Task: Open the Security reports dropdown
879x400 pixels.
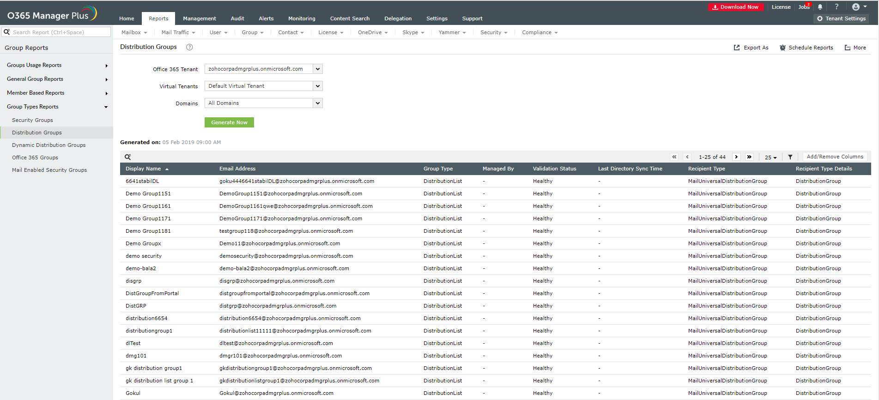Action: click(x=494, y=32)
